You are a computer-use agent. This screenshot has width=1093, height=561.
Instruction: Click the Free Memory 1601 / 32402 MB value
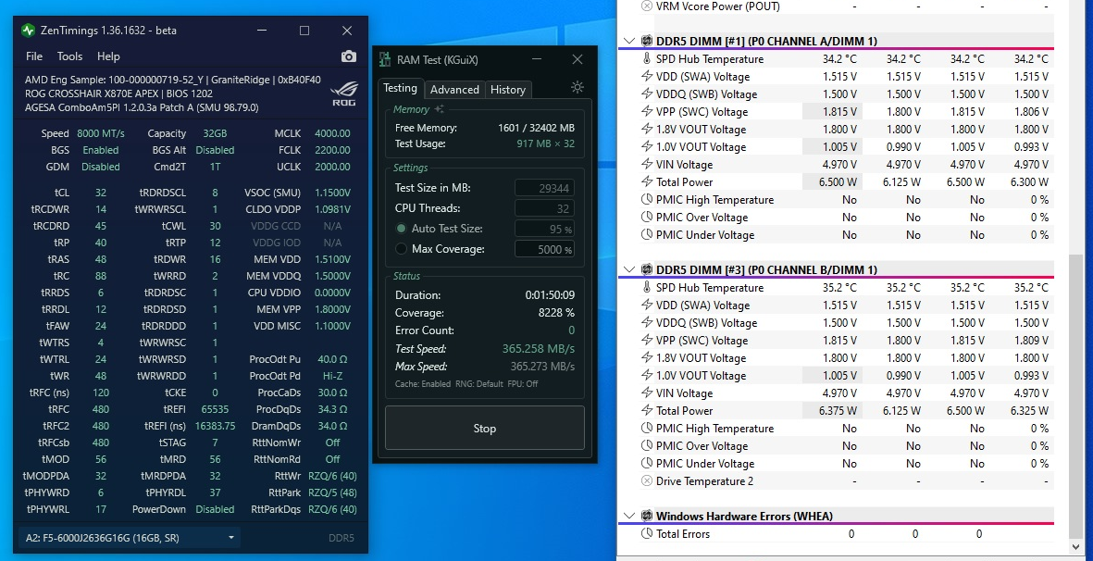point(536,128)
